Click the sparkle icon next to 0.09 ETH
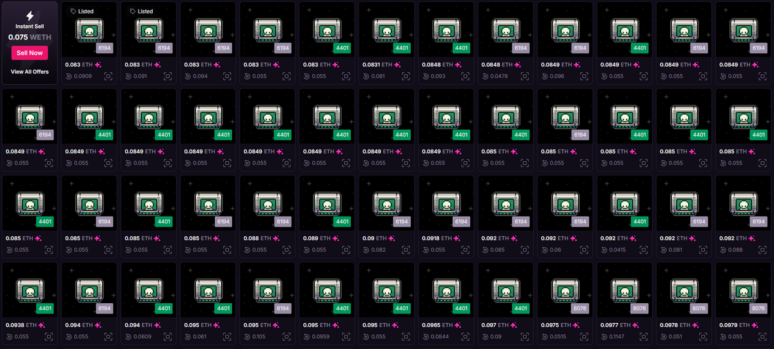The height and width of the screenshot is (349, 774). pyautogui.click(x=390, y=238)
